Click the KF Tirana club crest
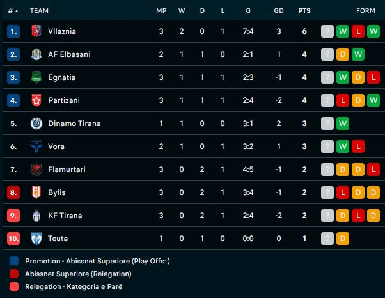This screenshot has height=298, width=385. [36, 216]
